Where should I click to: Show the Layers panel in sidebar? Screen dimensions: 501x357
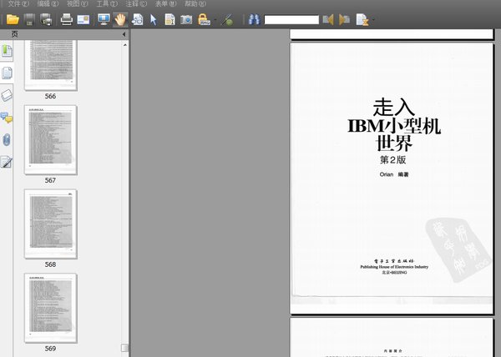[7, 95]
